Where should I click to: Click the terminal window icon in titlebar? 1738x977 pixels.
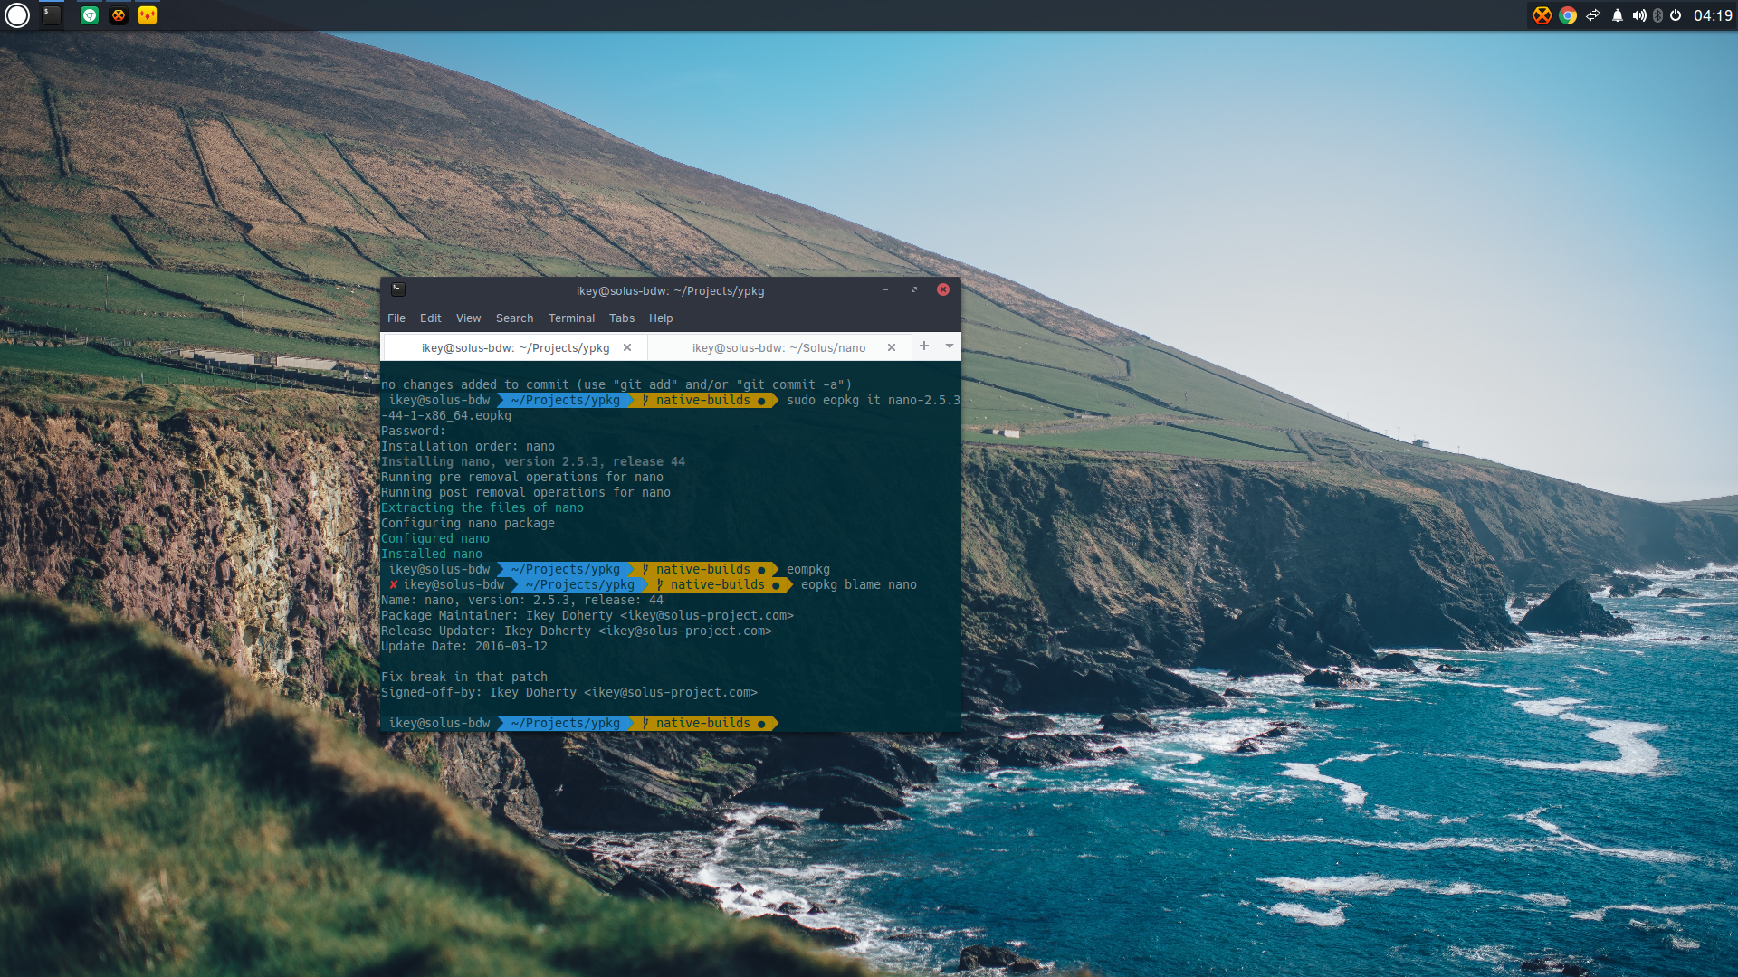point(398,289)
